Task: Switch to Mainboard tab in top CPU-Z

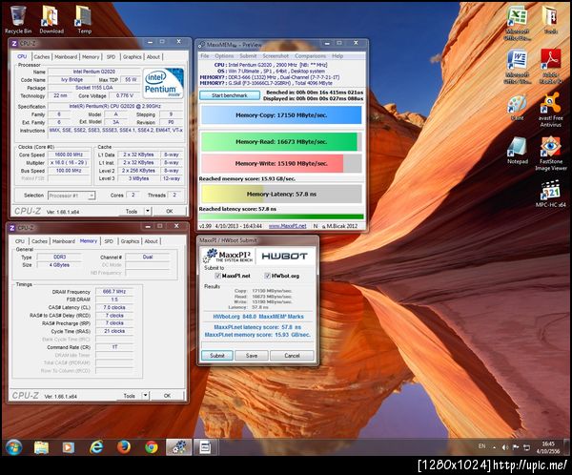Action: click(66, 57)
